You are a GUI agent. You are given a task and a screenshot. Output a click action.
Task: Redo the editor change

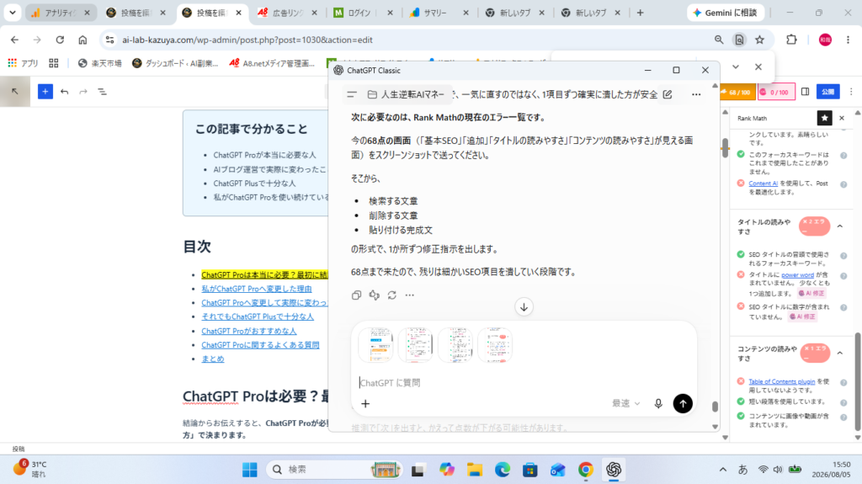tap(83, 91)
